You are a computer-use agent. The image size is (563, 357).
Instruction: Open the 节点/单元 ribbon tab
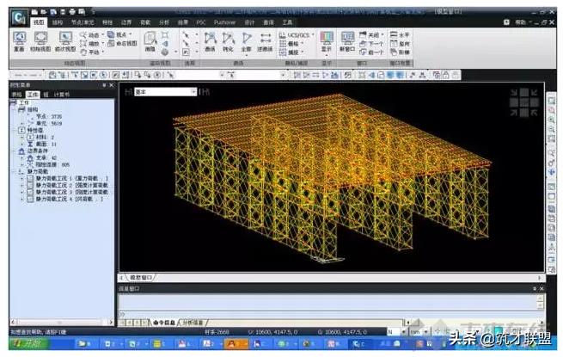[83, 22]
